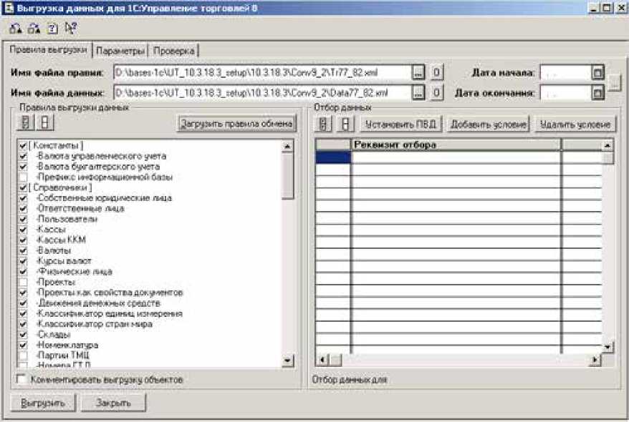
Task: Enable the Партии ТМЦ checkbox
Action: (x=23, y=355)
